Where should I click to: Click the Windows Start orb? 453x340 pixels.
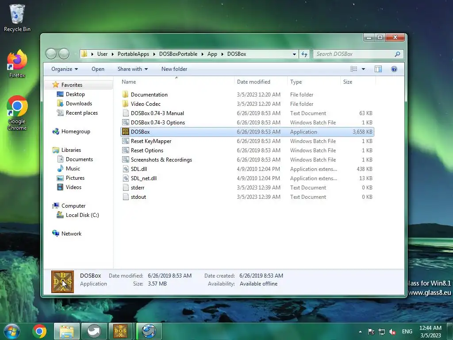[x=12, y=331]
